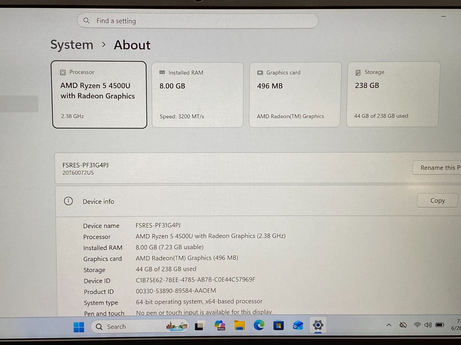Image resolution: width=461 pixels, height=345 pixels.
Task: Click the cloud sync off tray icon
Action: (403, 325)
